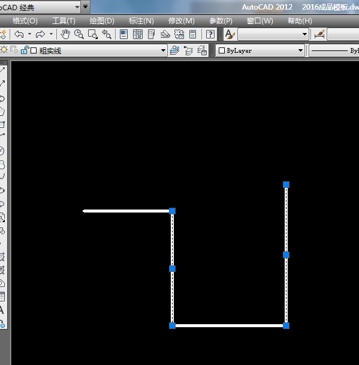
Task: Open the 标注(N) menu
Action: coord(141,21)
